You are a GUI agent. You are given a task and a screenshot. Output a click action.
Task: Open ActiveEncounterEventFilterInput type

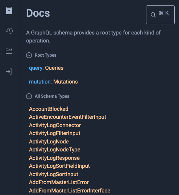(67, 117)
